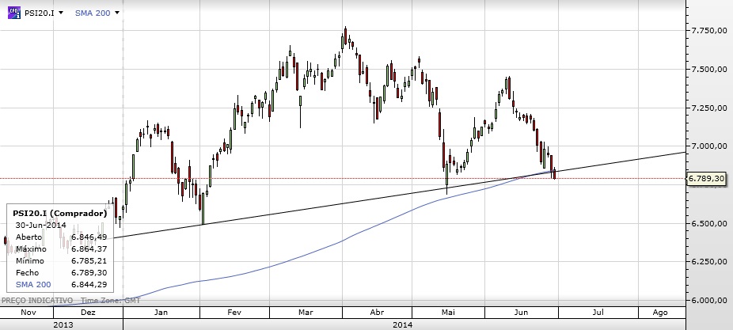This screenshot has width=733, height=330.
Task: Click the Mar month label on time axis
Action: (x=306, y=313)
